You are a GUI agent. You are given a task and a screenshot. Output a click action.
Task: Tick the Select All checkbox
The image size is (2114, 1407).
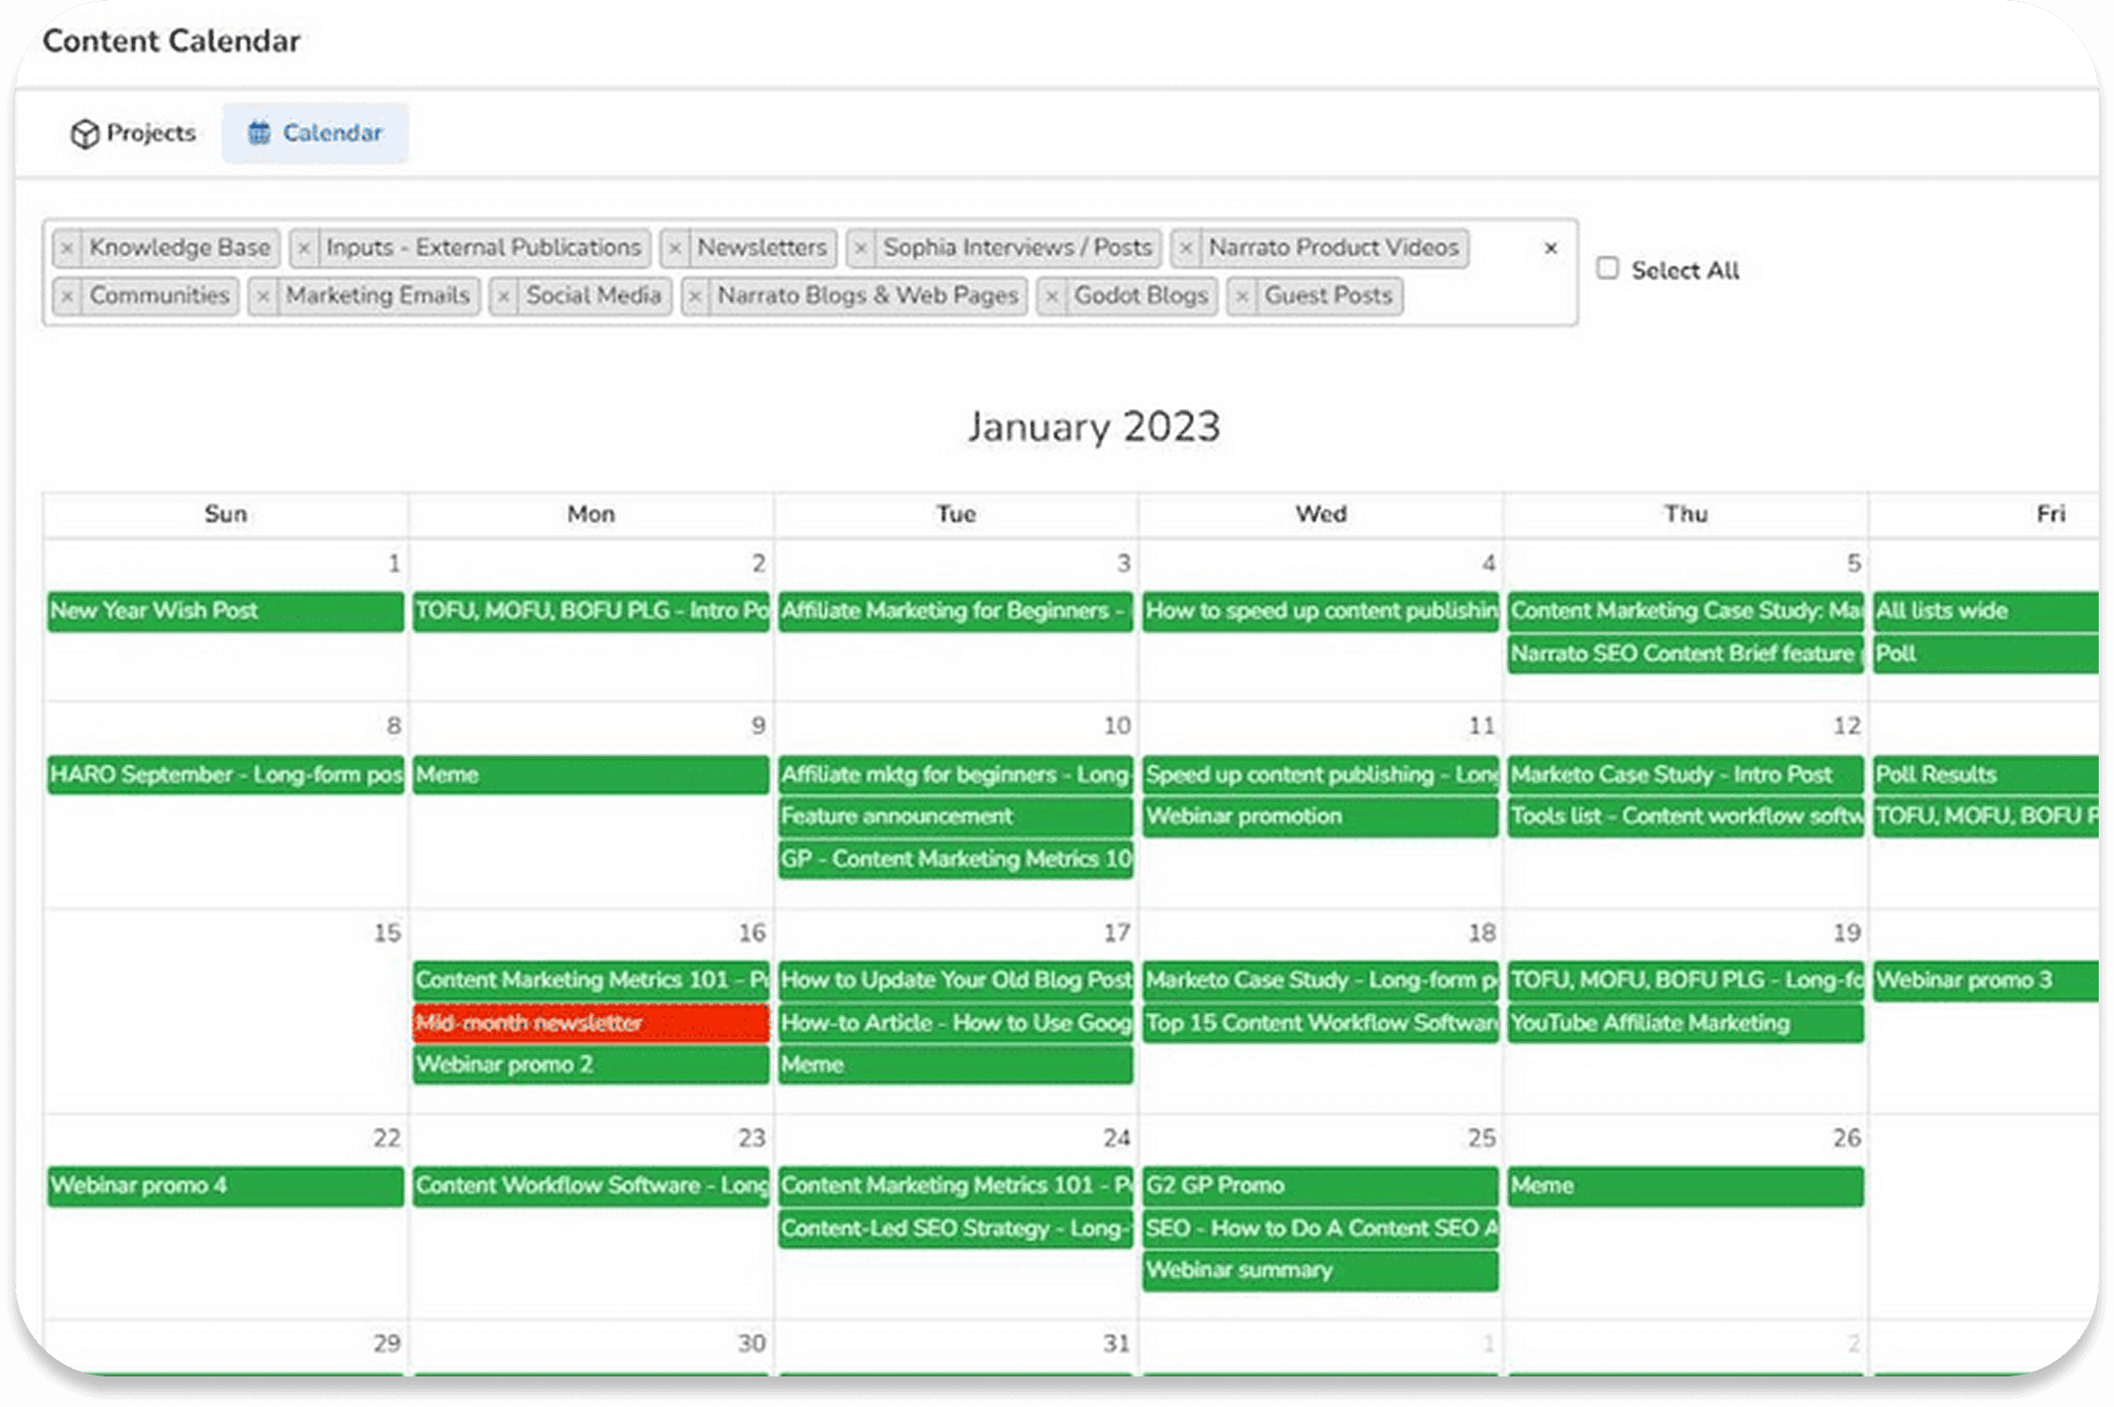click(1607, 269)
